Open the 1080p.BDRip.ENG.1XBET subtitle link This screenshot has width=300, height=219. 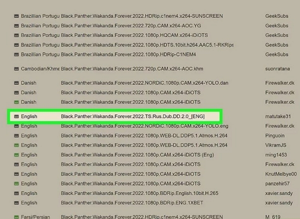click(132, 203)
